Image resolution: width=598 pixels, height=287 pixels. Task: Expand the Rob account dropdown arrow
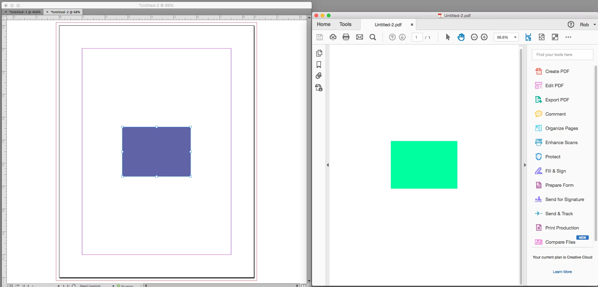point(595,25)
